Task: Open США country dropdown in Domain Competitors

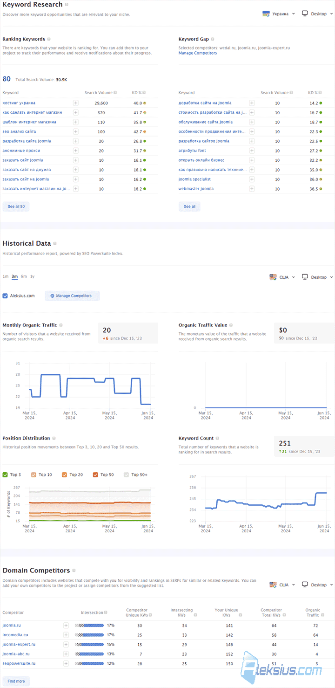Action: pyautogui.click(x=282, y=585)
